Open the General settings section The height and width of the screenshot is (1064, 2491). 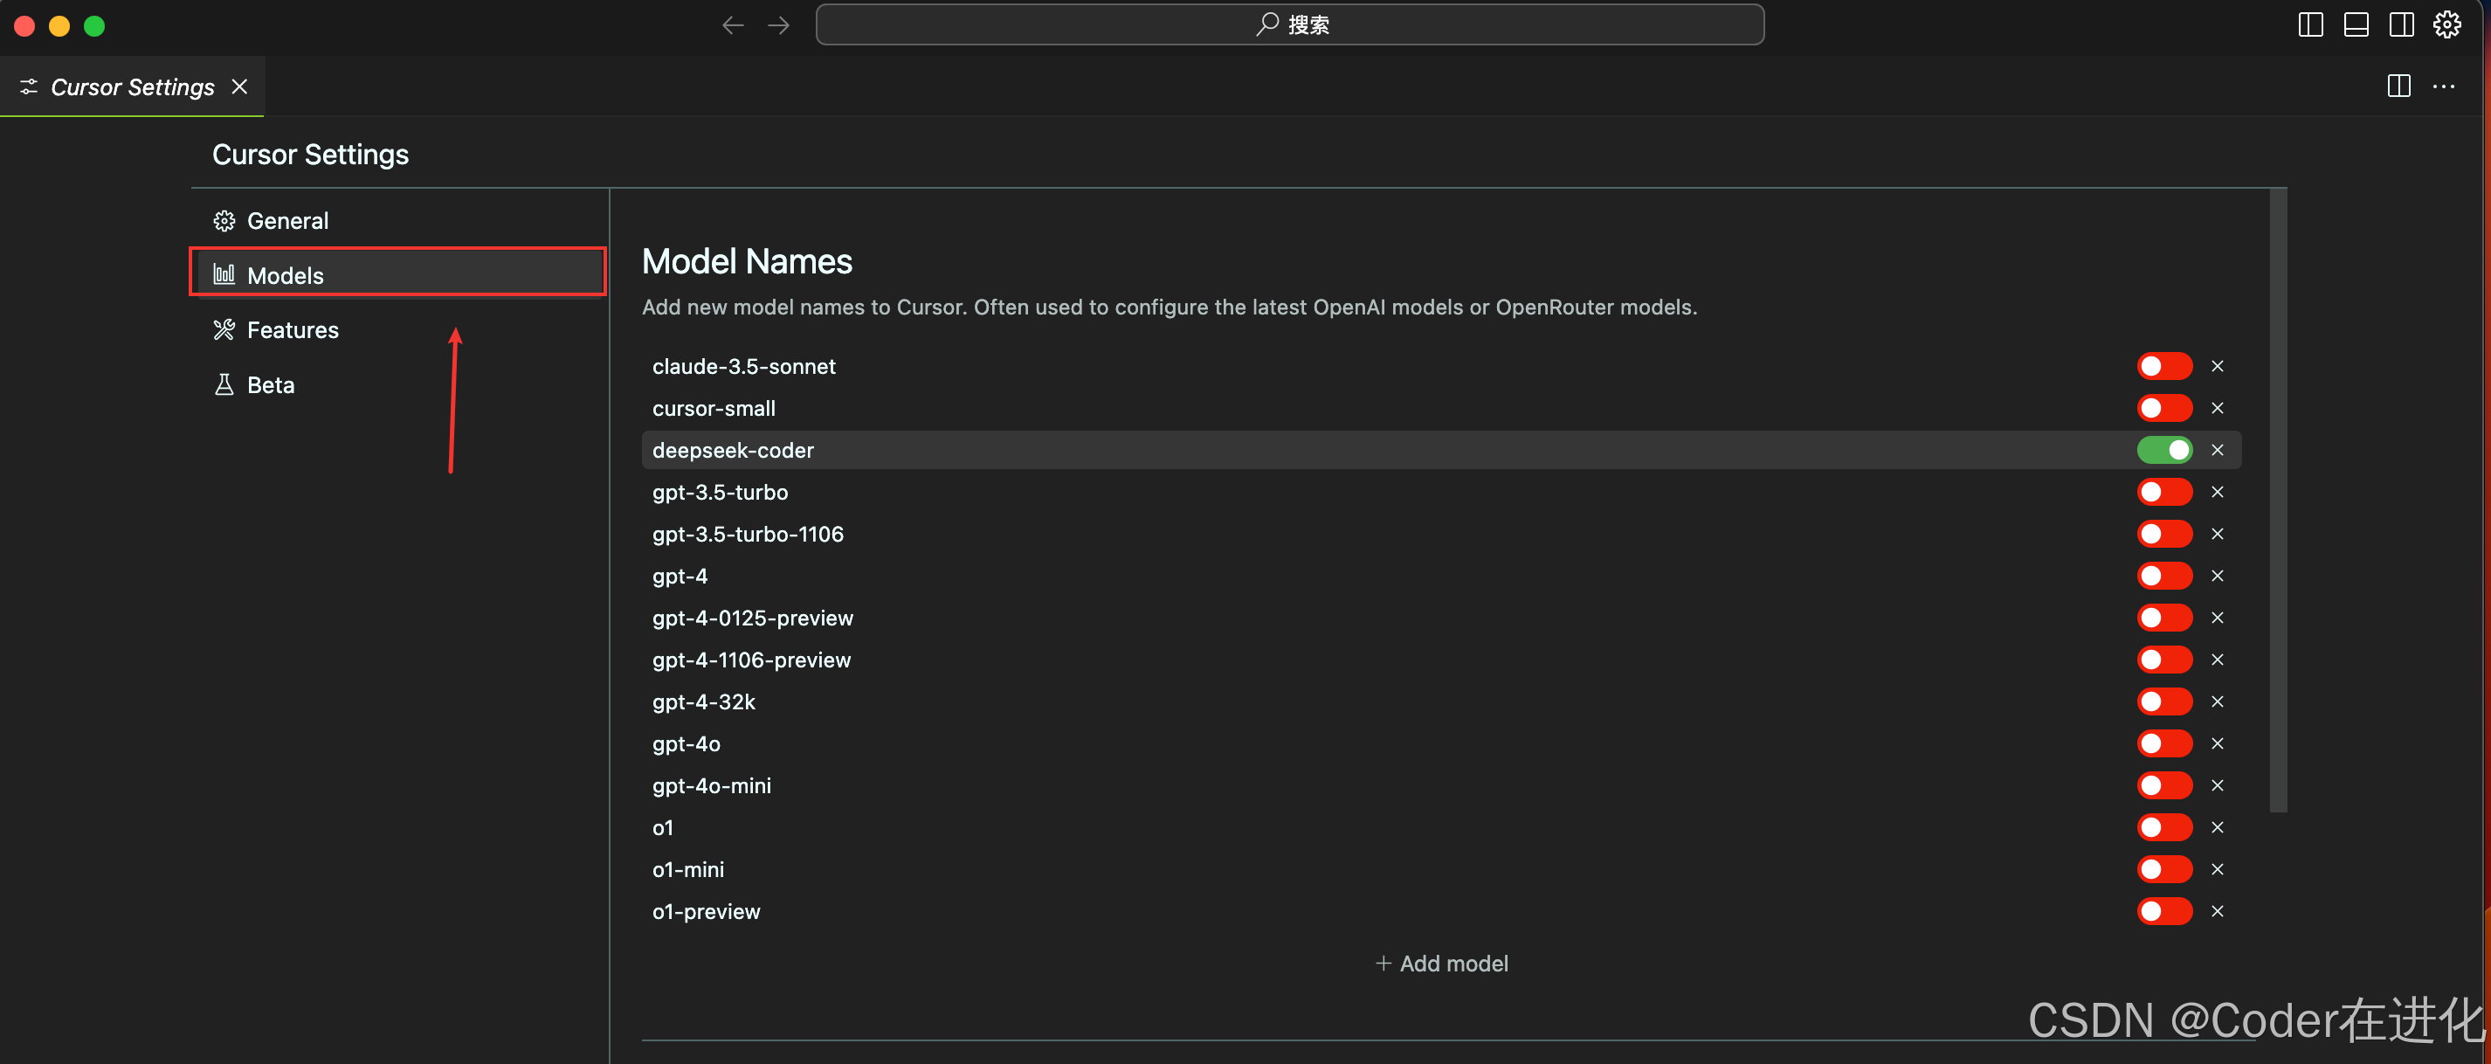pos(287,220)
